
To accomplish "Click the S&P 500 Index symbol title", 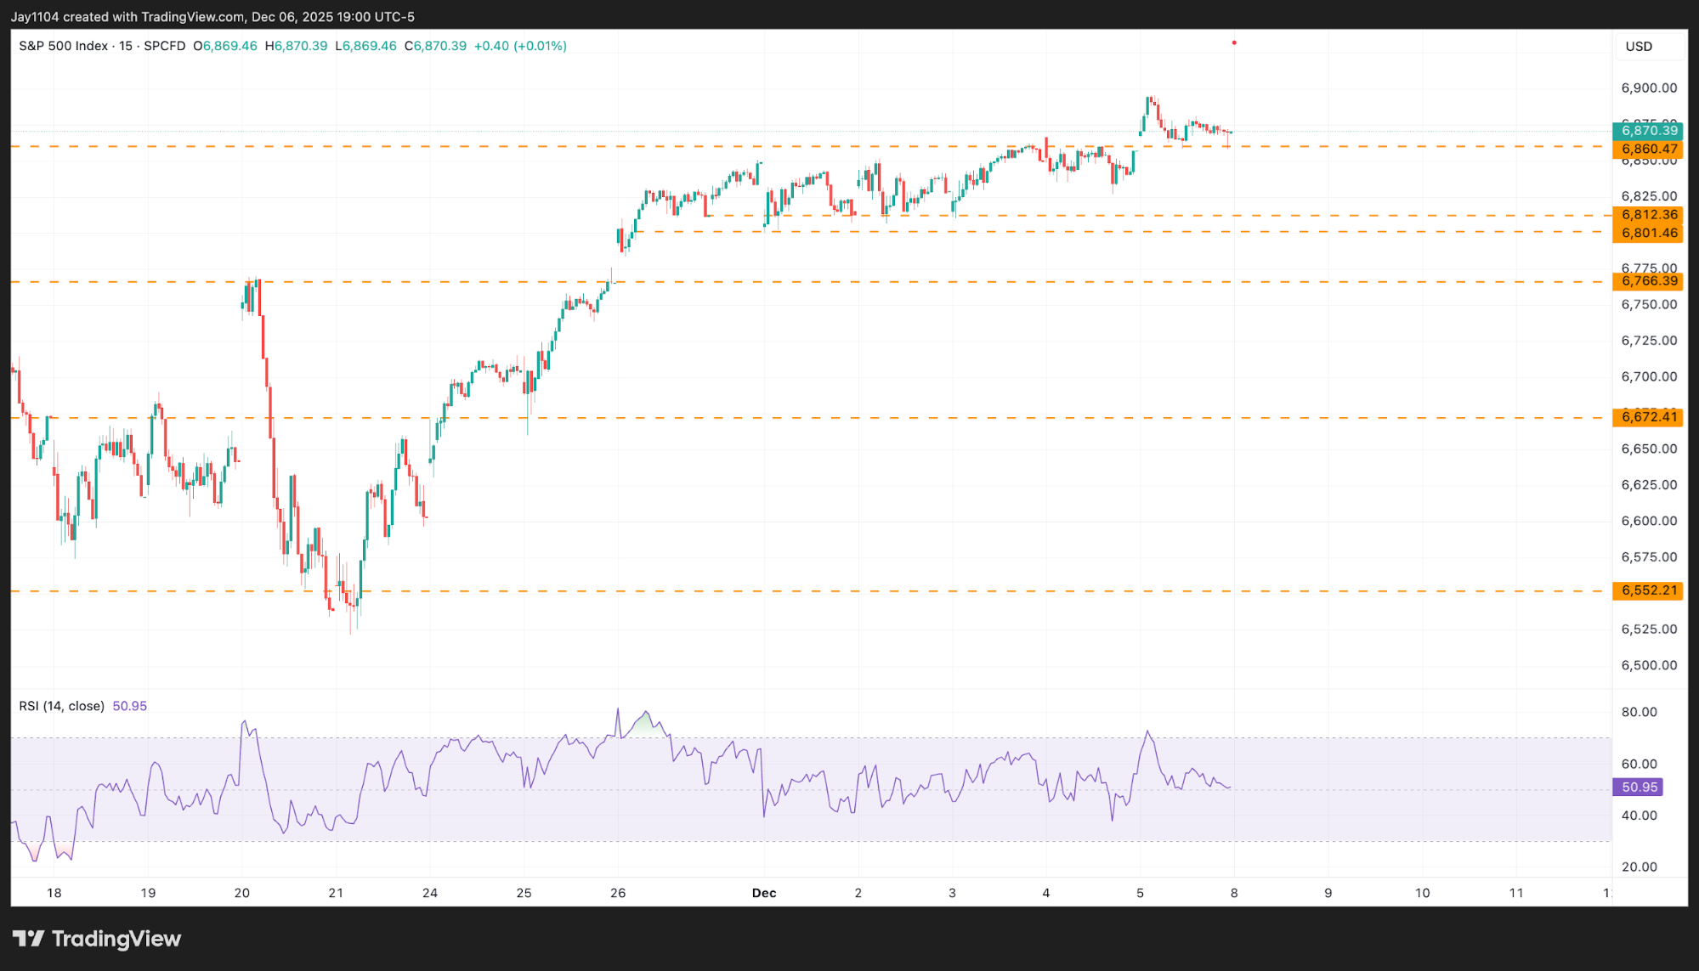I will coord(64,46).
